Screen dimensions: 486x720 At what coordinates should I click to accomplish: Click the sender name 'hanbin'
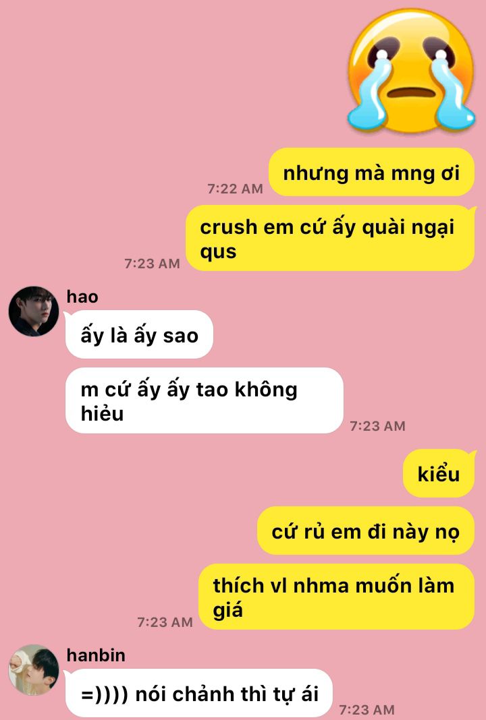pyautogui.click(x=96, y=655)
